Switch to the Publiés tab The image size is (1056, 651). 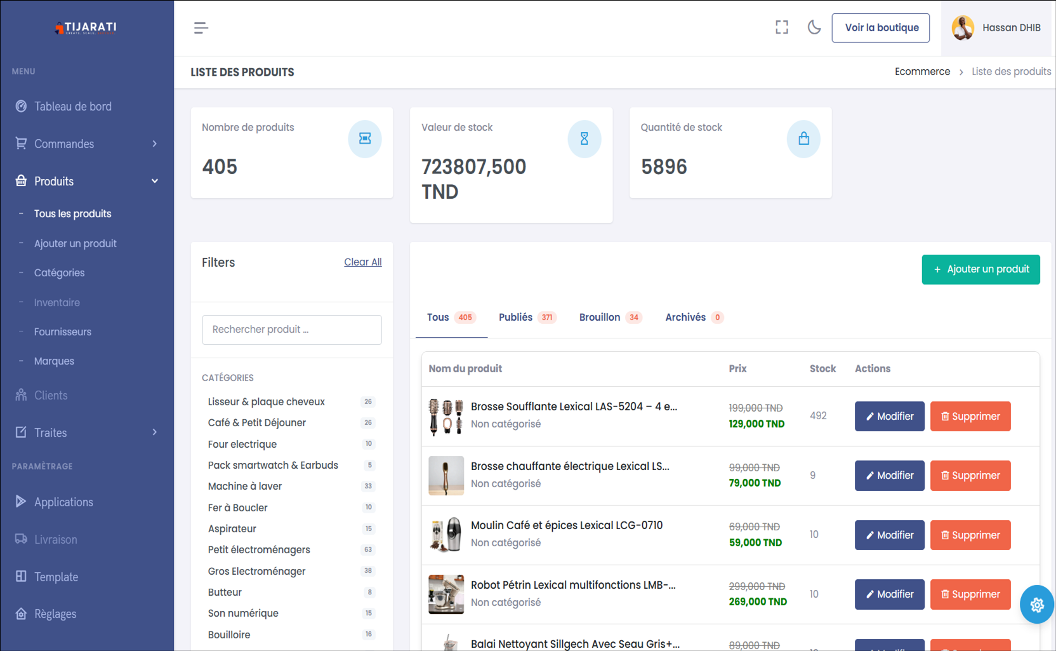click(527, 318)
